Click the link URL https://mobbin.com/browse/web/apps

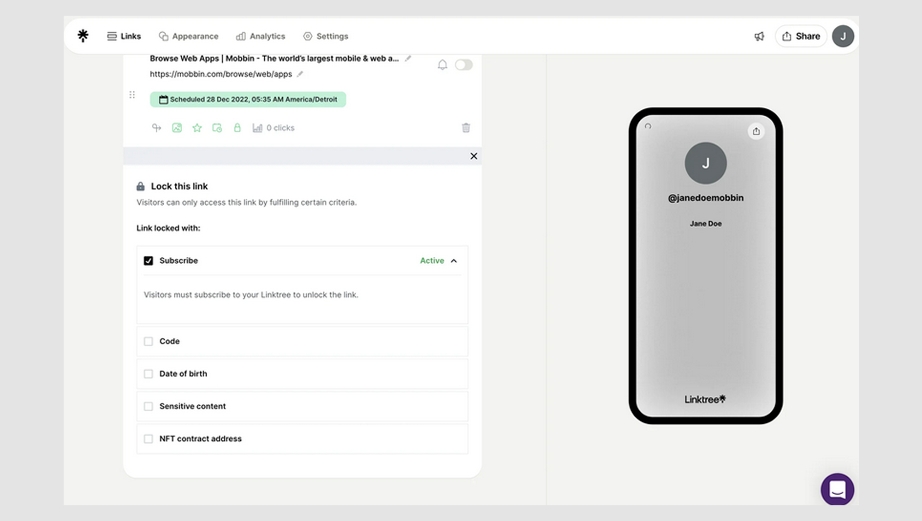click(x=221, y=74)
